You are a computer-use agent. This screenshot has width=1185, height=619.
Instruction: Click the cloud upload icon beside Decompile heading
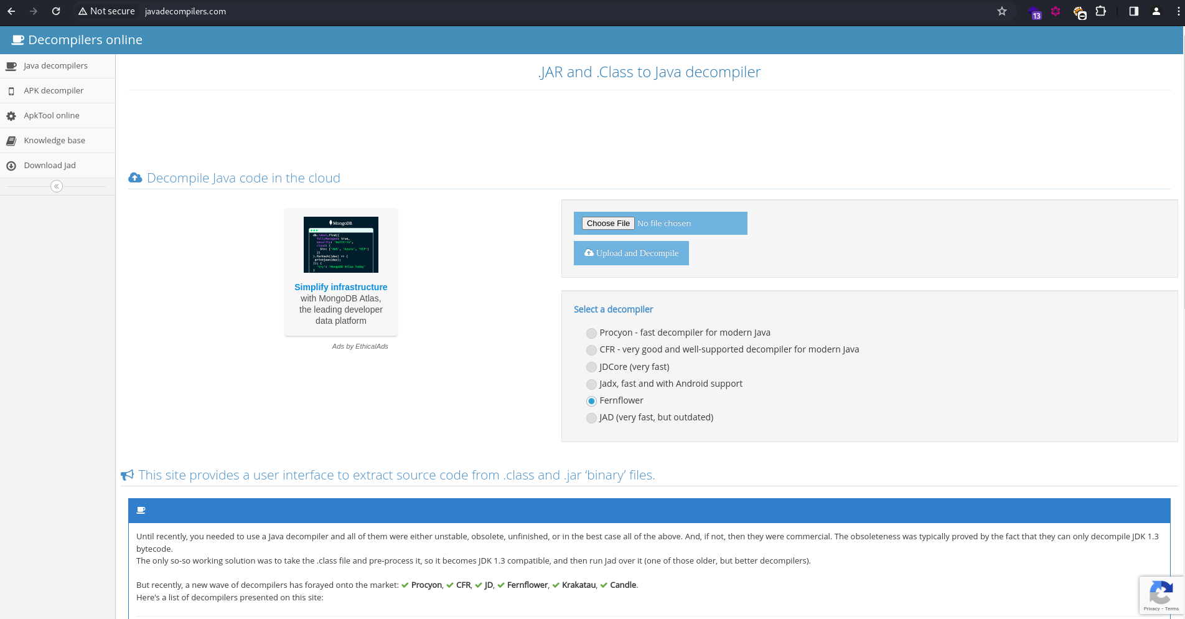pyautogui.click(x=135, y=178)
